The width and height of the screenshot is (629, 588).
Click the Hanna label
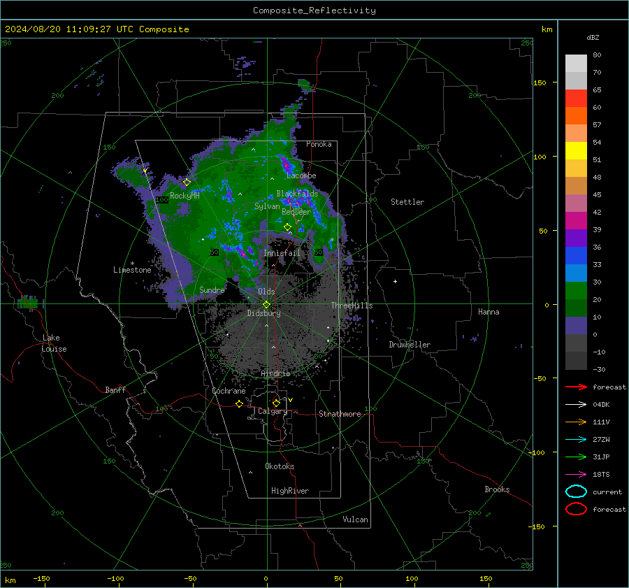(x=489, y=312)
